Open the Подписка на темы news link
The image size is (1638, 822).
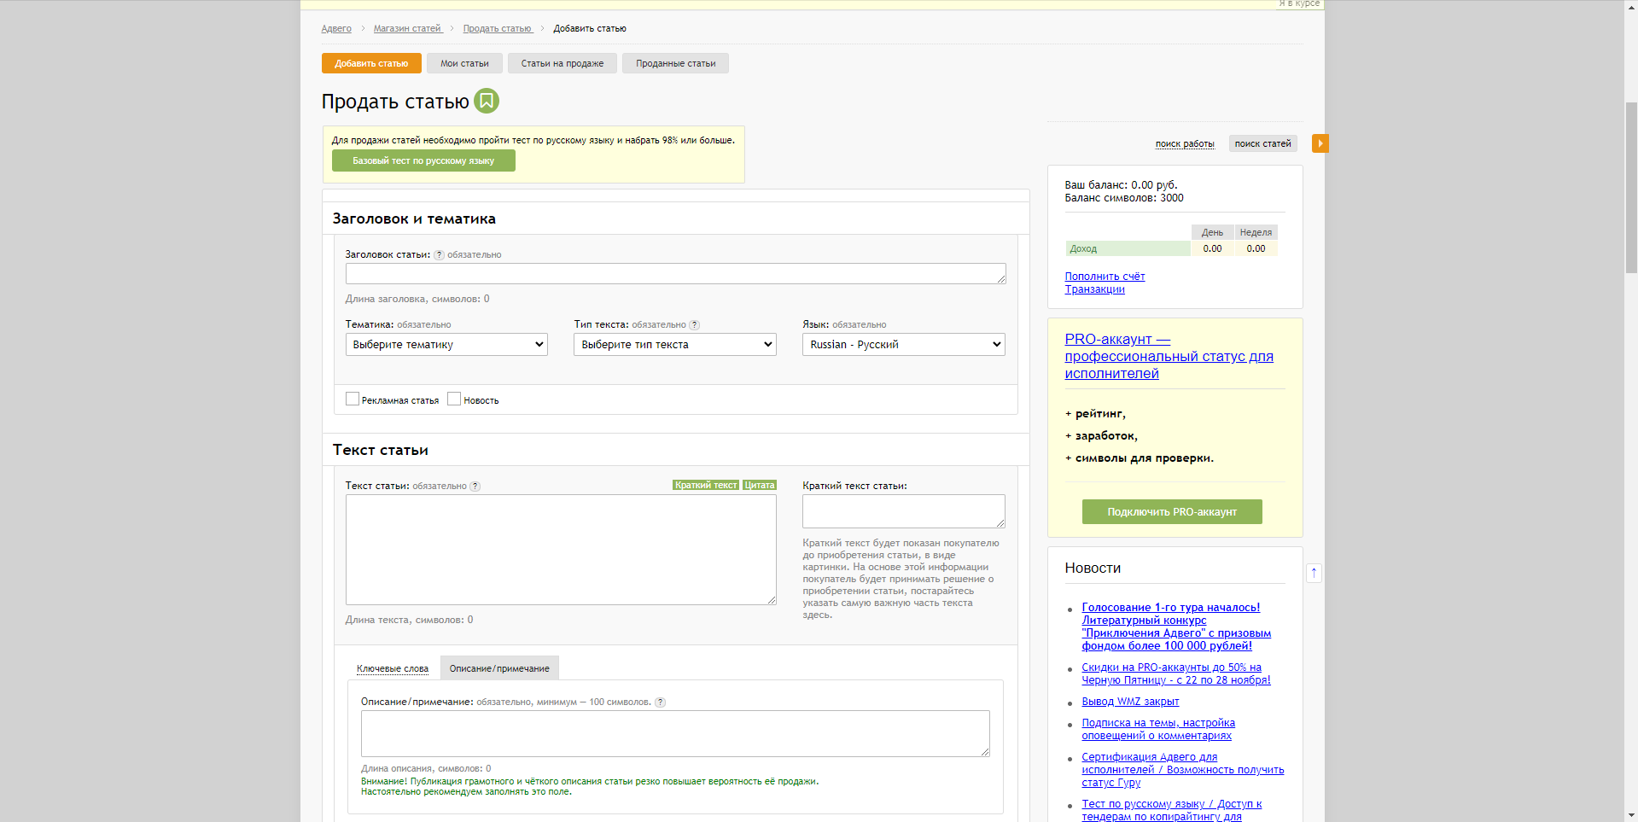1158,729
